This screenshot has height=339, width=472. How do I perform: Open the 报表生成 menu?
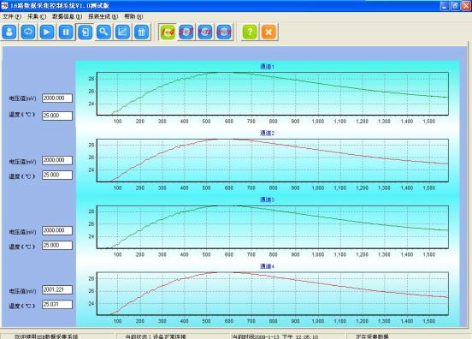[x=103, y=16]
